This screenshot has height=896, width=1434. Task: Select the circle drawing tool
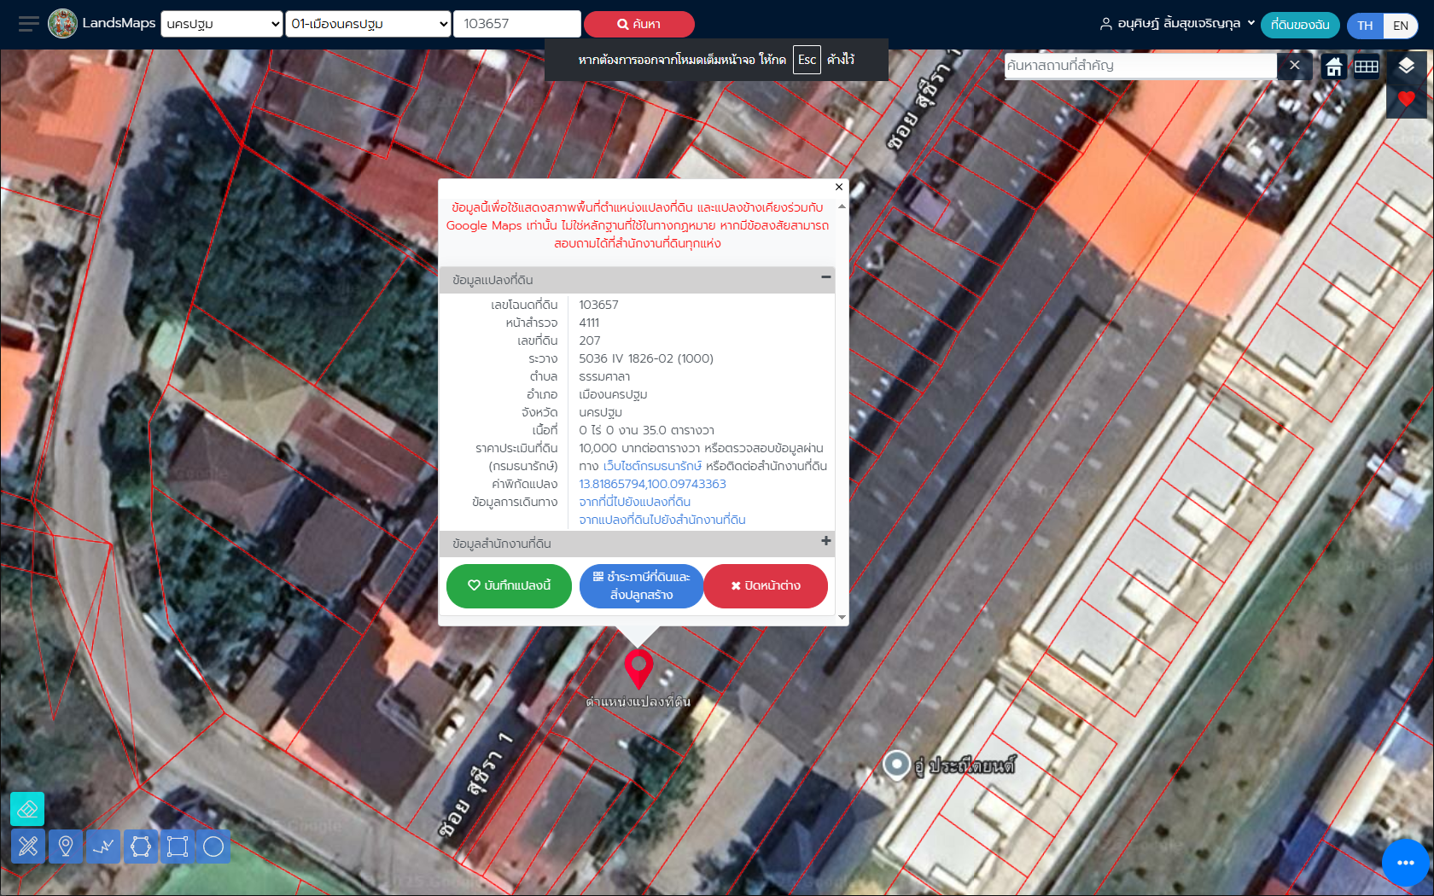point(213,847)
